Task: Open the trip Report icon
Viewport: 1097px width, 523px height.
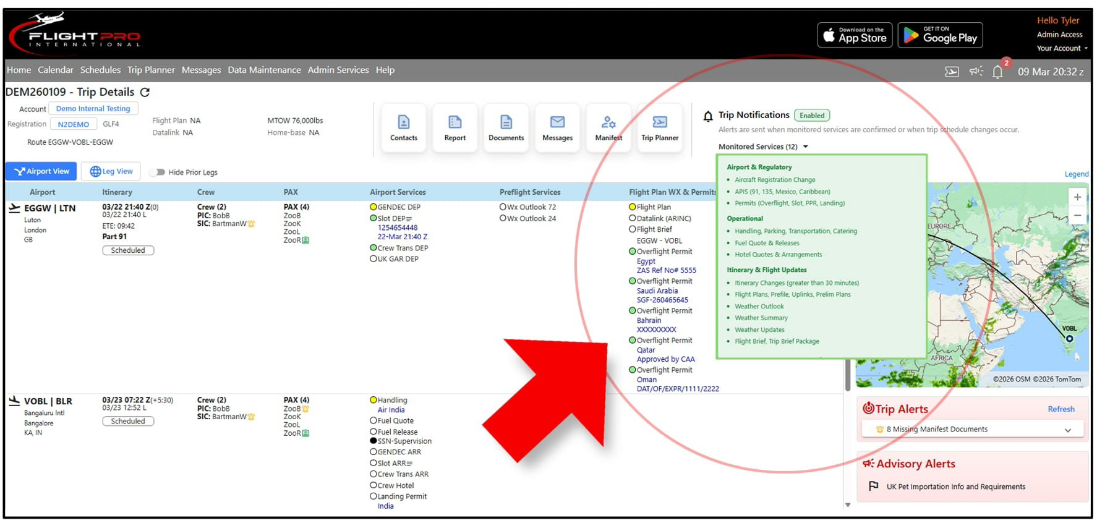Action: click(x=455, y=128)
